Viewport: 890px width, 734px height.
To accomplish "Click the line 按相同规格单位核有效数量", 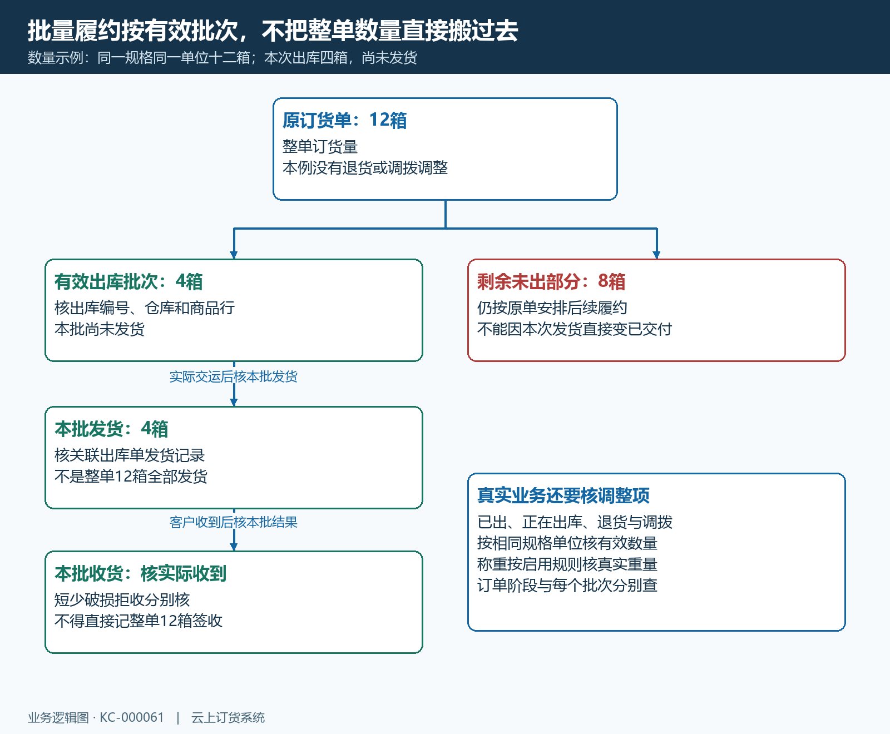I will (567, 543).
